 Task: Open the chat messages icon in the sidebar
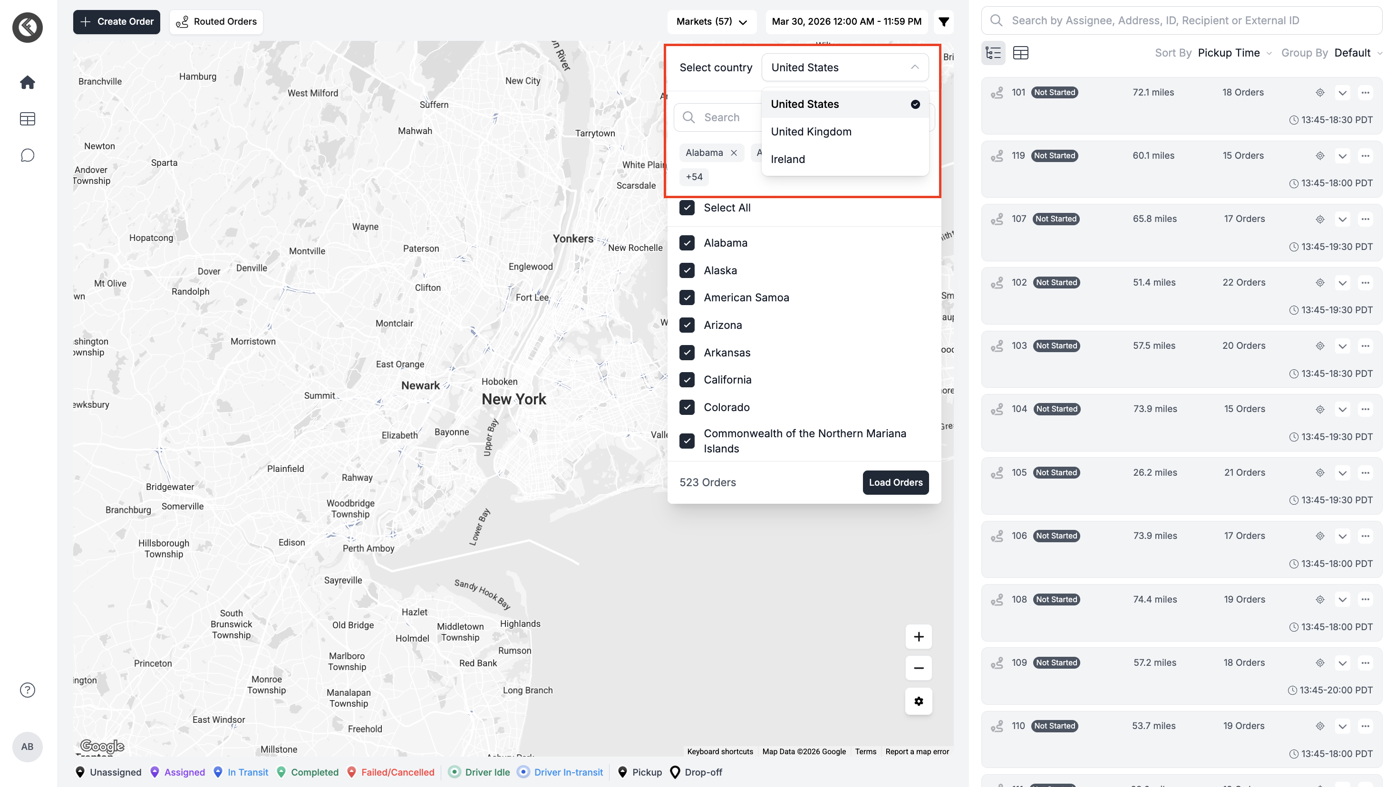[27, 156]
